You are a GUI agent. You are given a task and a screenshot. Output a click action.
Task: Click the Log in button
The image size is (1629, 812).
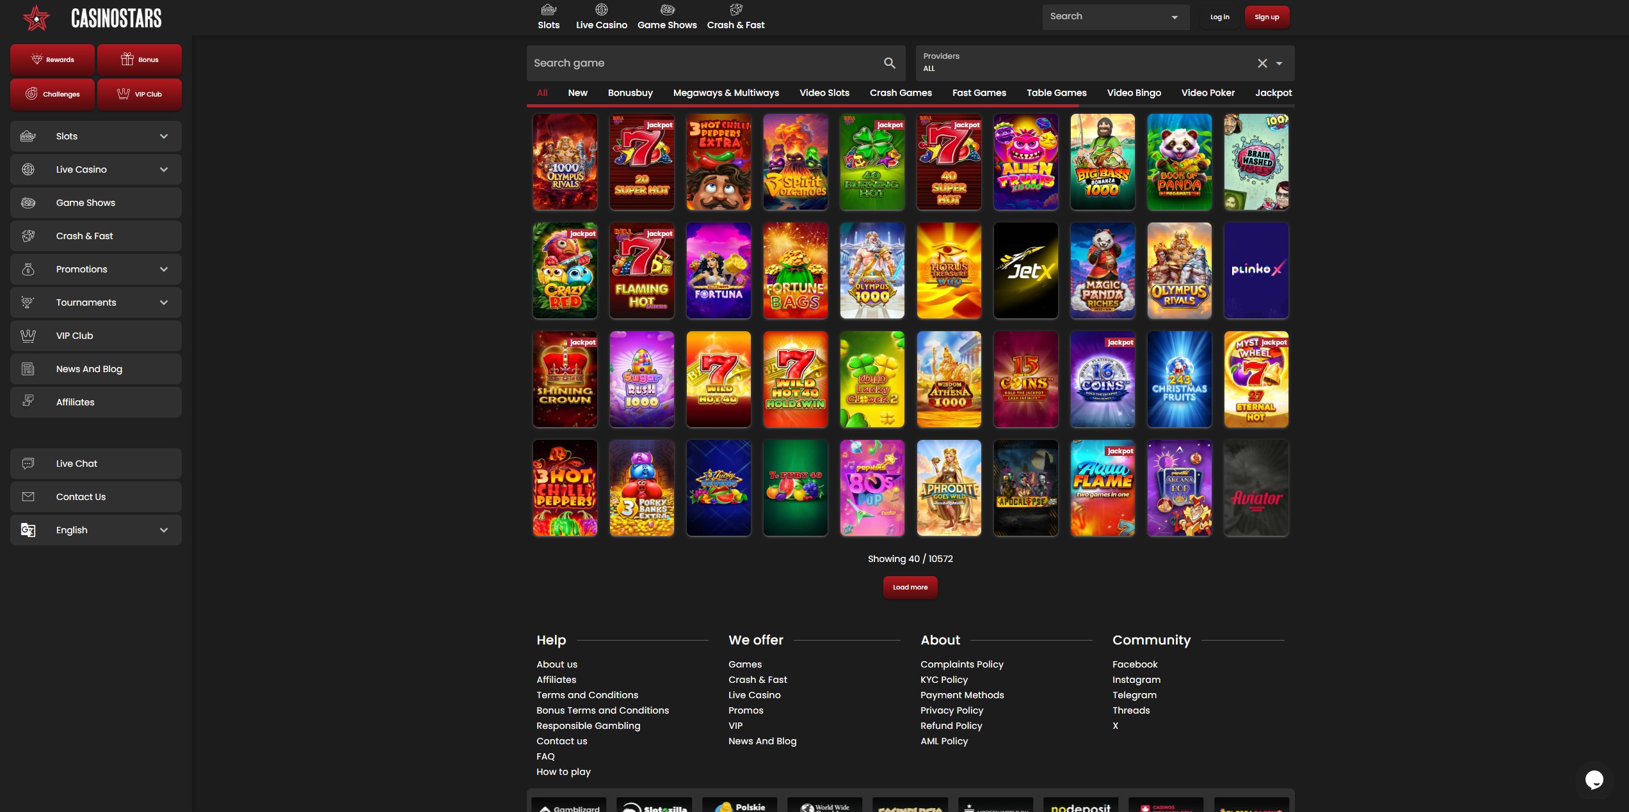[1219, 17]
